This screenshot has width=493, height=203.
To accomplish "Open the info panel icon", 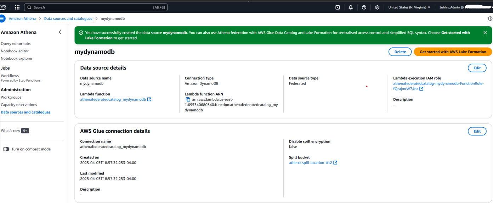I will [490, 19].
